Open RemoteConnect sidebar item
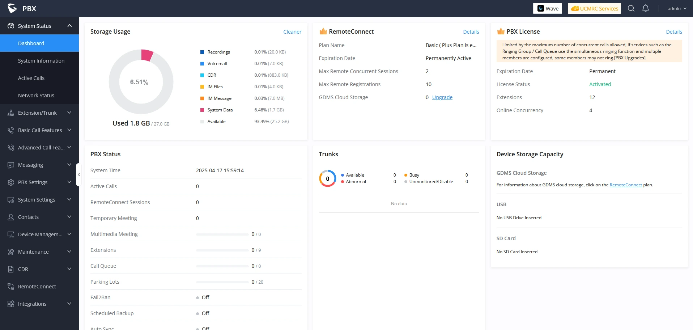Screen dimensions: 693x330 pyautogui.click(x=39, y=286)
